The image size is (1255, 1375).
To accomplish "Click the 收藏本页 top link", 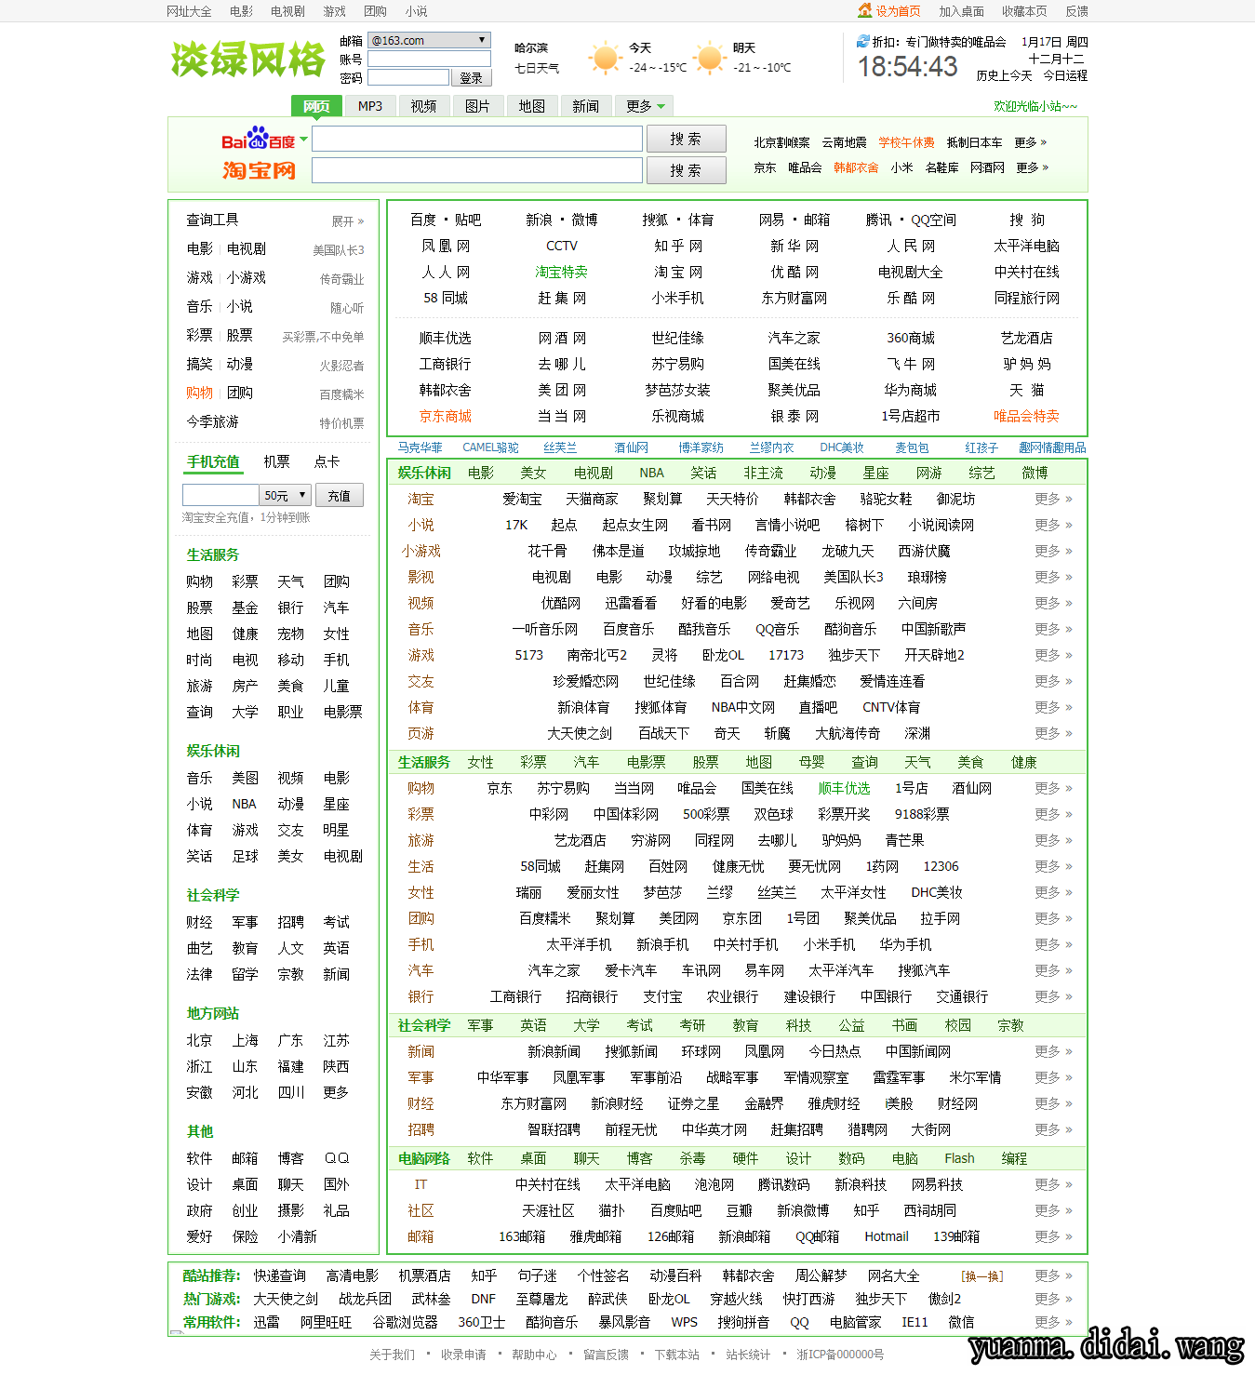I will [x=1024, y=11].
